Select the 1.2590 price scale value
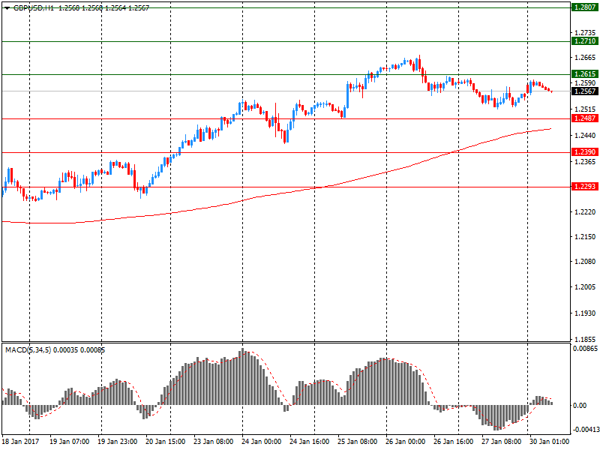 click(585, 82)
